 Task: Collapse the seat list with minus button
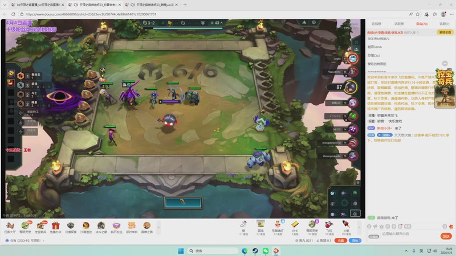[x=445, y=63]
